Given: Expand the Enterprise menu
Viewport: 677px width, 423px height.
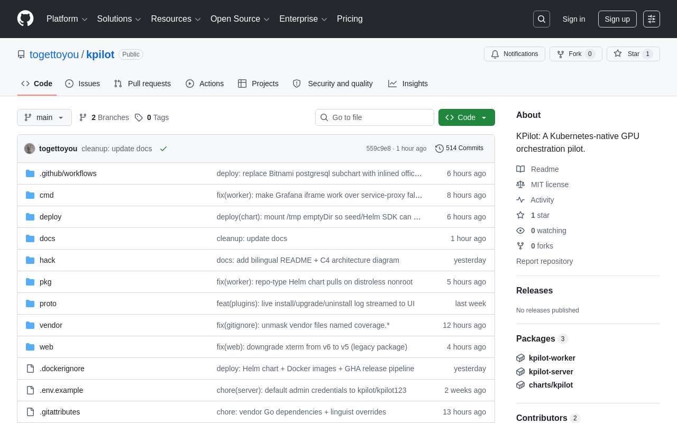Looking at the screenshot, I should tap(304, 19).
